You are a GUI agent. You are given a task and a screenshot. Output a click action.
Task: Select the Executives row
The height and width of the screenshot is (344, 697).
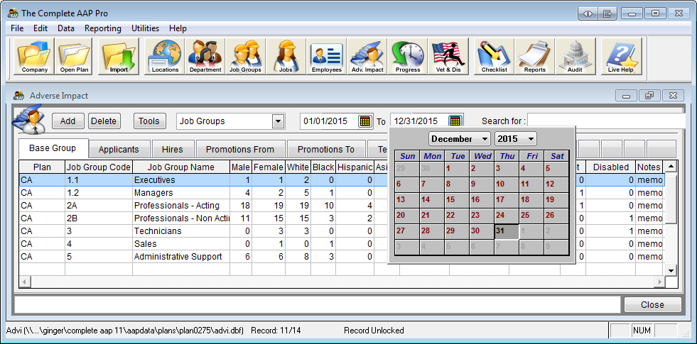[x=341, y=180]
